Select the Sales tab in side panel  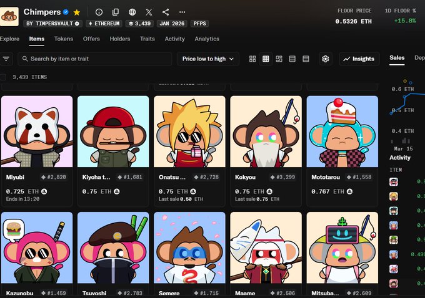tap(397, 58)
